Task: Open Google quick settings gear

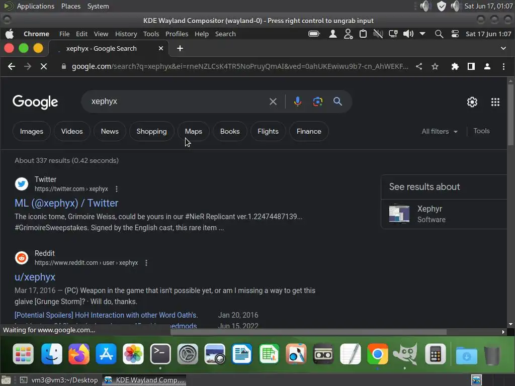Action: click(472, 102)
